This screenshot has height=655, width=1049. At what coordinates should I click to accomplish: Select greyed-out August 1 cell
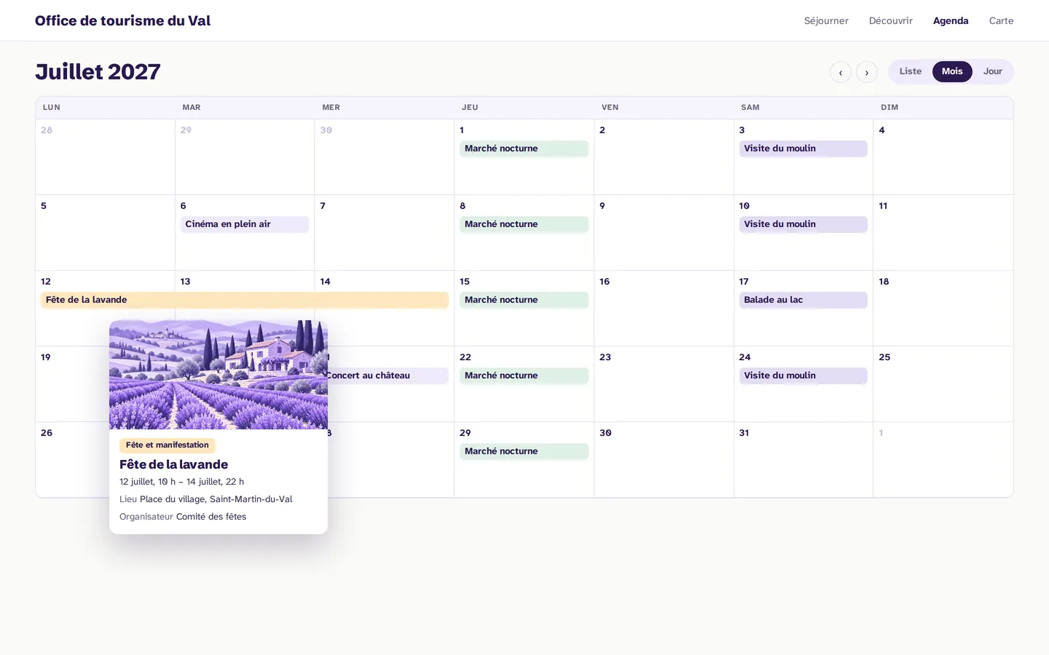[x=943, y=460]
